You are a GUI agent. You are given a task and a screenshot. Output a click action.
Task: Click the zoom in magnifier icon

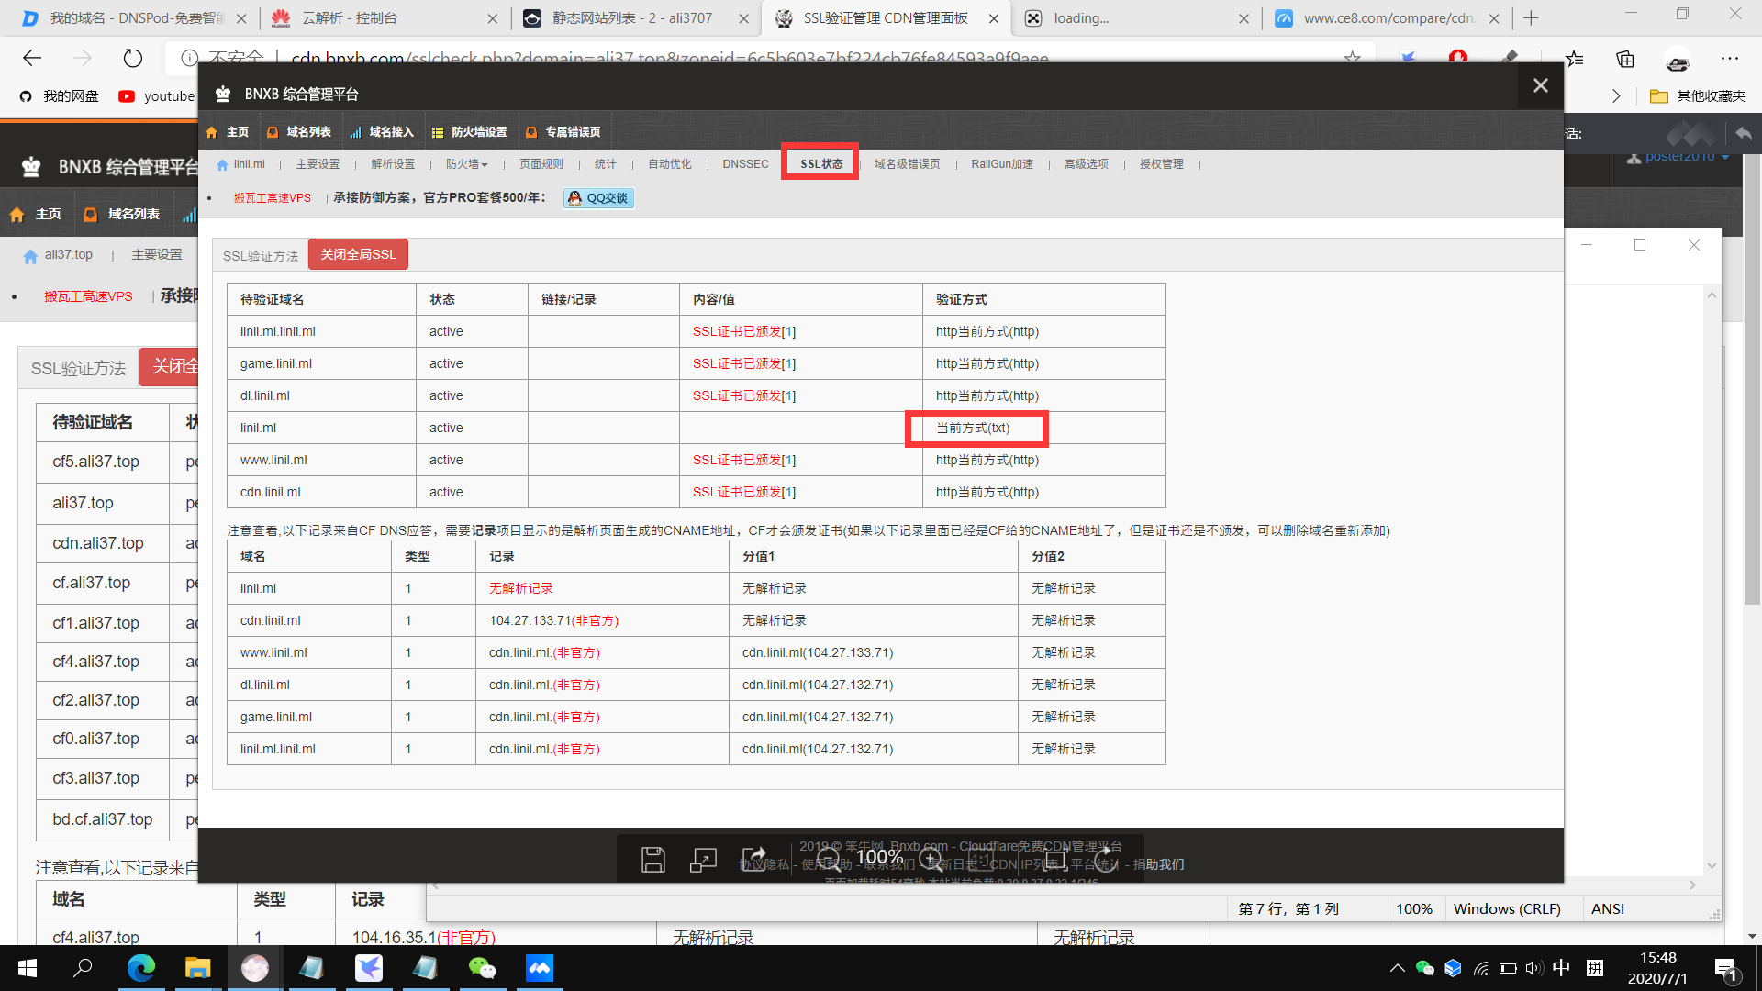tap(931, 860)
